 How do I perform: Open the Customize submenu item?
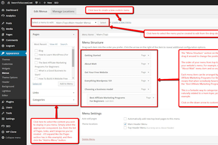pyautogui.click(x=7, y=64)
